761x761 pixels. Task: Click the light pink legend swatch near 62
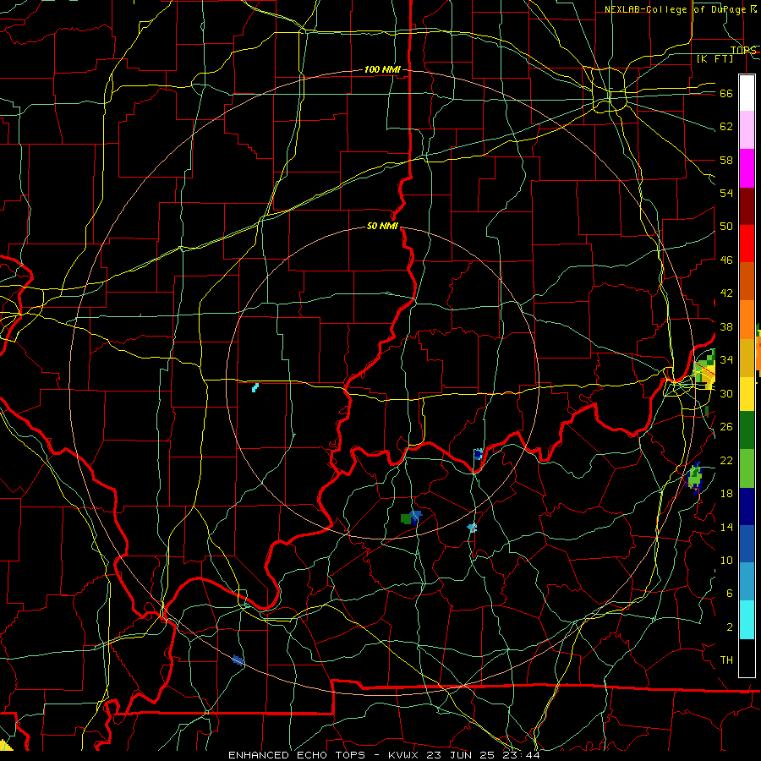pos(747,130)
